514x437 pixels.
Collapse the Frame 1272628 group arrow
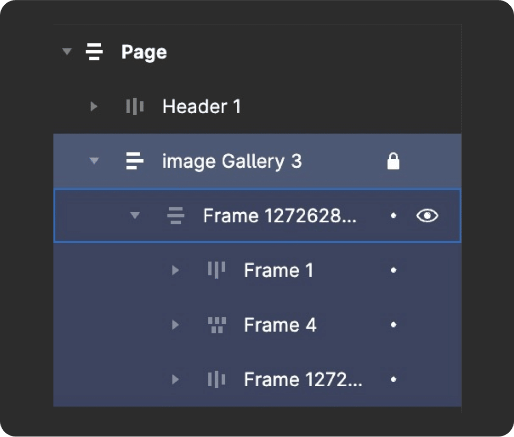point(135,215)
